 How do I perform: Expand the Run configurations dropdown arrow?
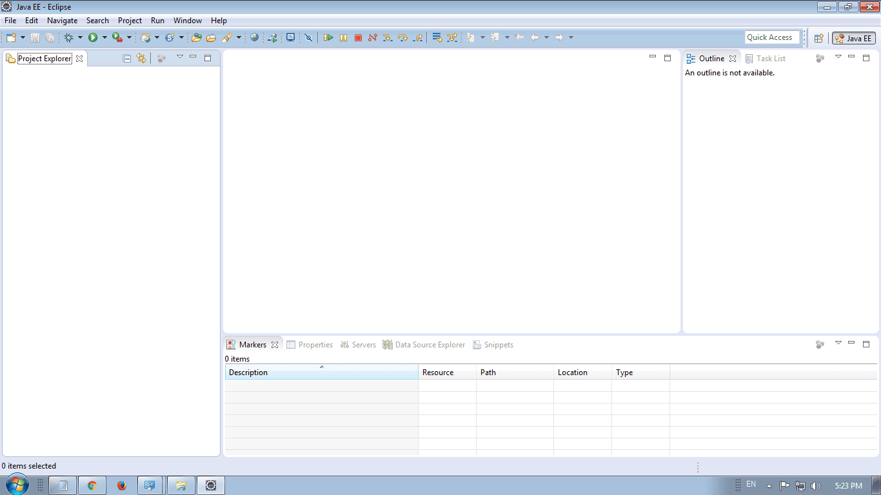tap(104, 37)
